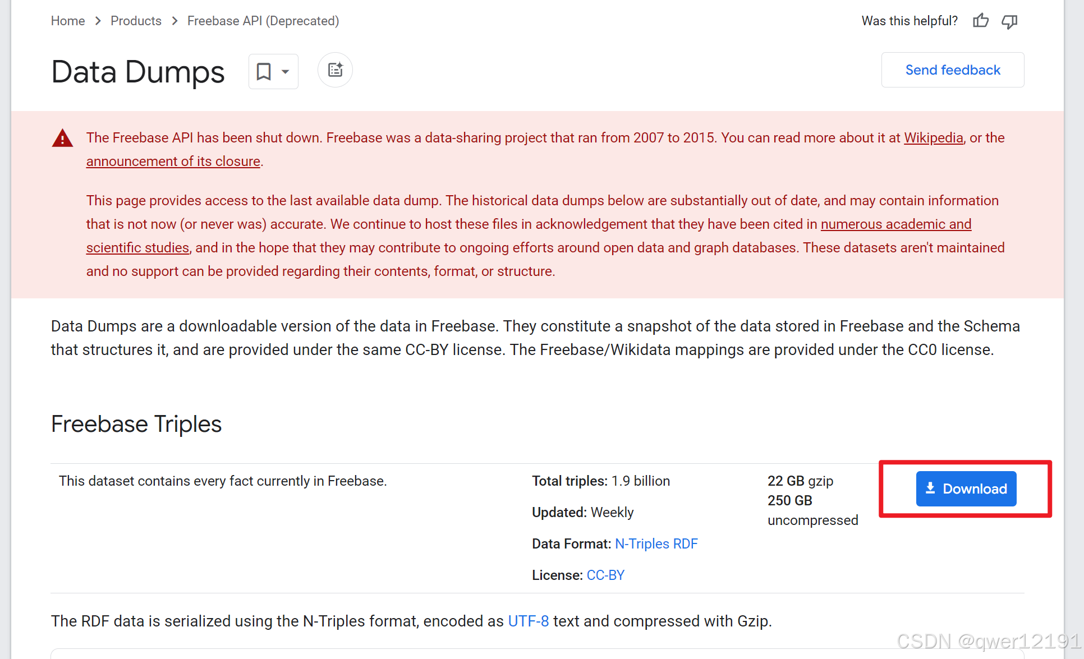
Task: Click the '22 GB gzip' size text
Action: (801, 481)
